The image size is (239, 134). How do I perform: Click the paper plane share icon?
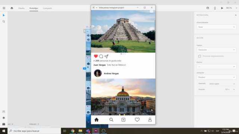point(106,56)
